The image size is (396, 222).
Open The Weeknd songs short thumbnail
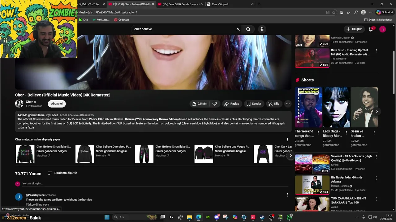pos(308,107)
